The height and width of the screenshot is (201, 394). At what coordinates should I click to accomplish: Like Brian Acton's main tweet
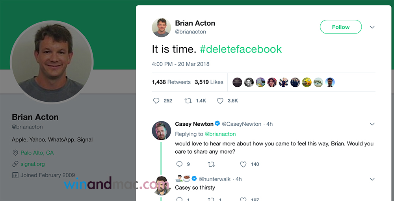[220, 101]
